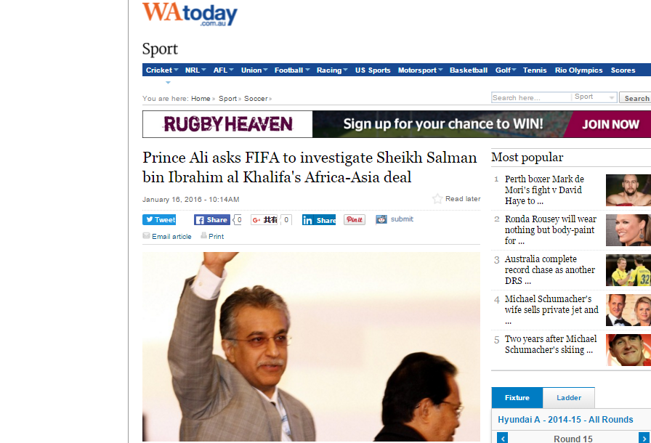Toggle the Read later star

[x=437, y=199]
